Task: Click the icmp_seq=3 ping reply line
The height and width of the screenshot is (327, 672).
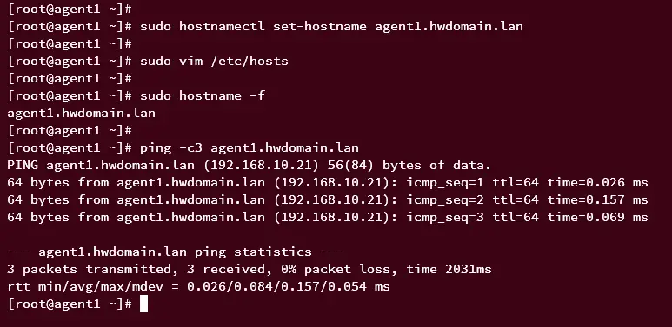Action: pos(328,217)
